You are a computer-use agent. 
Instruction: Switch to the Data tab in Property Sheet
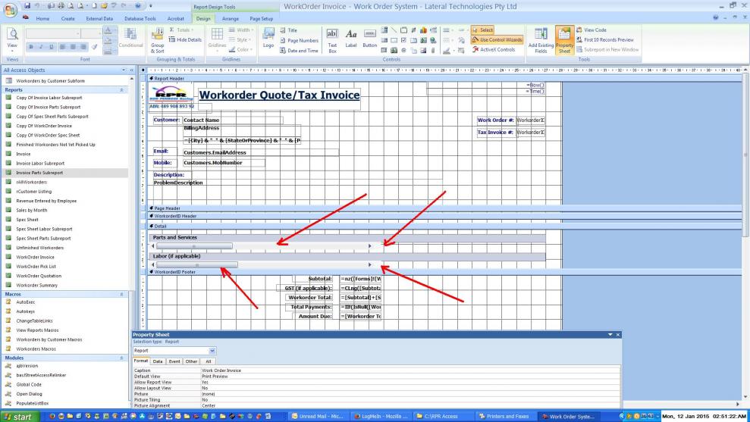[x=158, y=361]
